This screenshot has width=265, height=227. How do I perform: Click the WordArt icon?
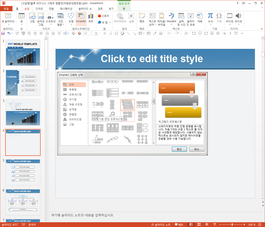171,16
